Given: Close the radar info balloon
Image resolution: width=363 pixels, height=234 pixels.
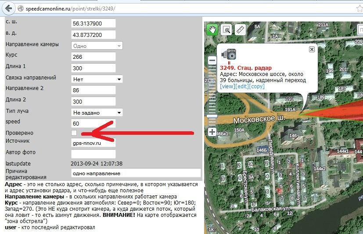Looking at the screenshot, I should click(x=312, y=50).
